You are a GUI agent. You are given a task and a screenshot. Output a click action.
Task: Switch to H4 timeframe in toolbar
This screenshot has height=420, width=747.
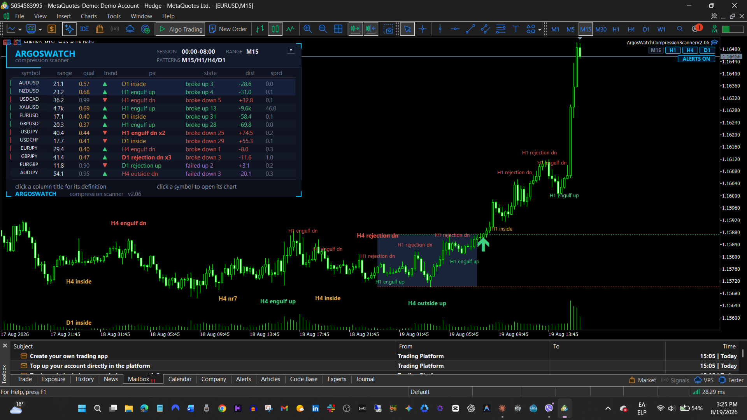tap(631, 30)
